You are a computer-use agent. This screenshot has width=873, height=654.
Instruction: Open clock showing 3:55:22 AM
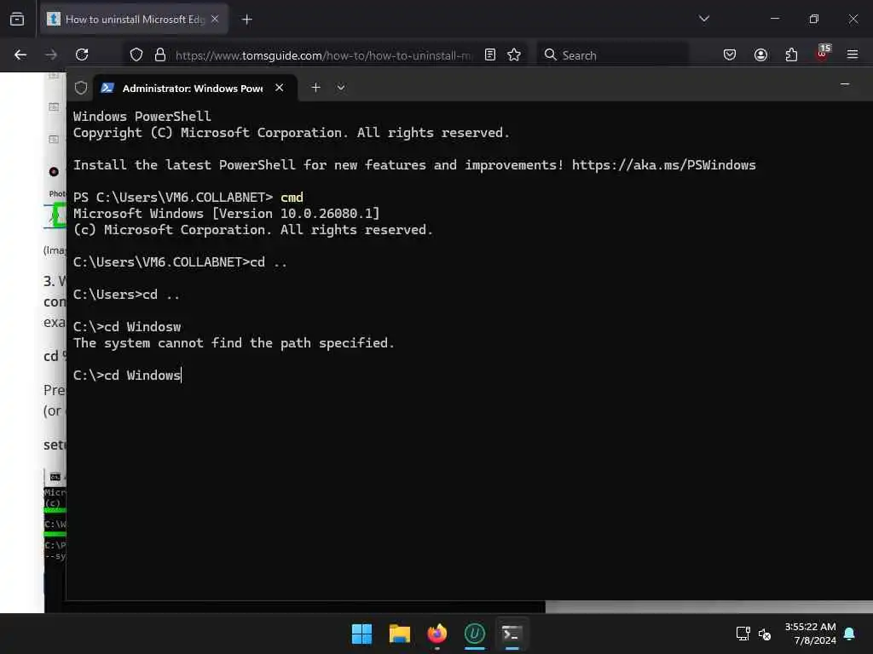tap(810, 634)
